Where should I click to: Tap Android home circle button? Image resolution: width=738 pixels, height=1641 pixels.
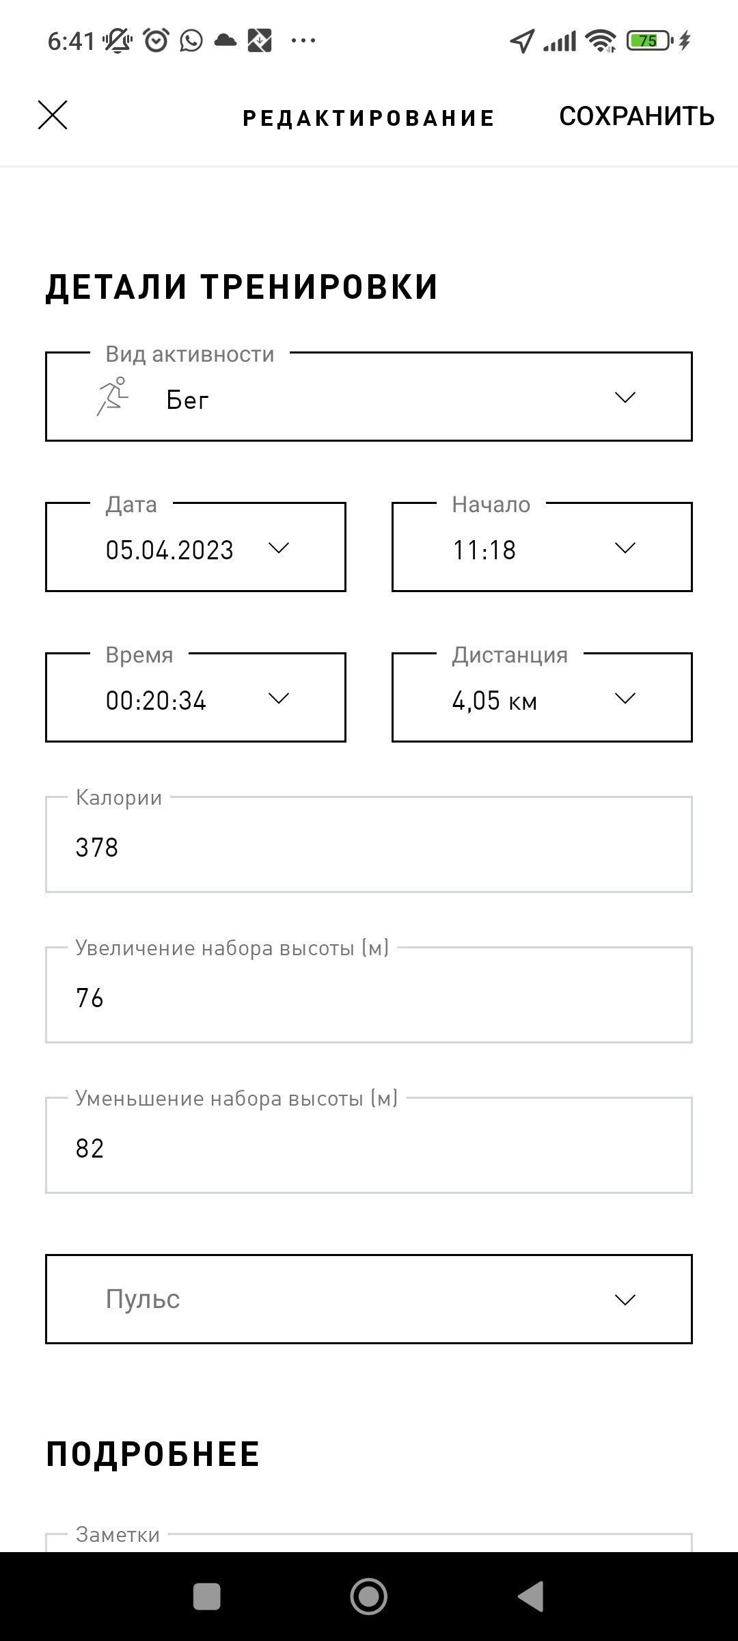click(x=369, y=1597)
